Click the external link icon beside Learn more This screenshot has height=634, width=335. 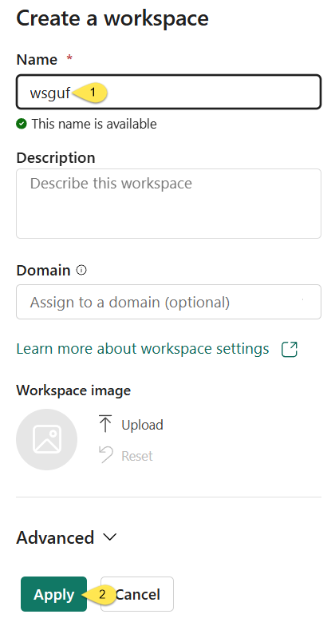290,350
